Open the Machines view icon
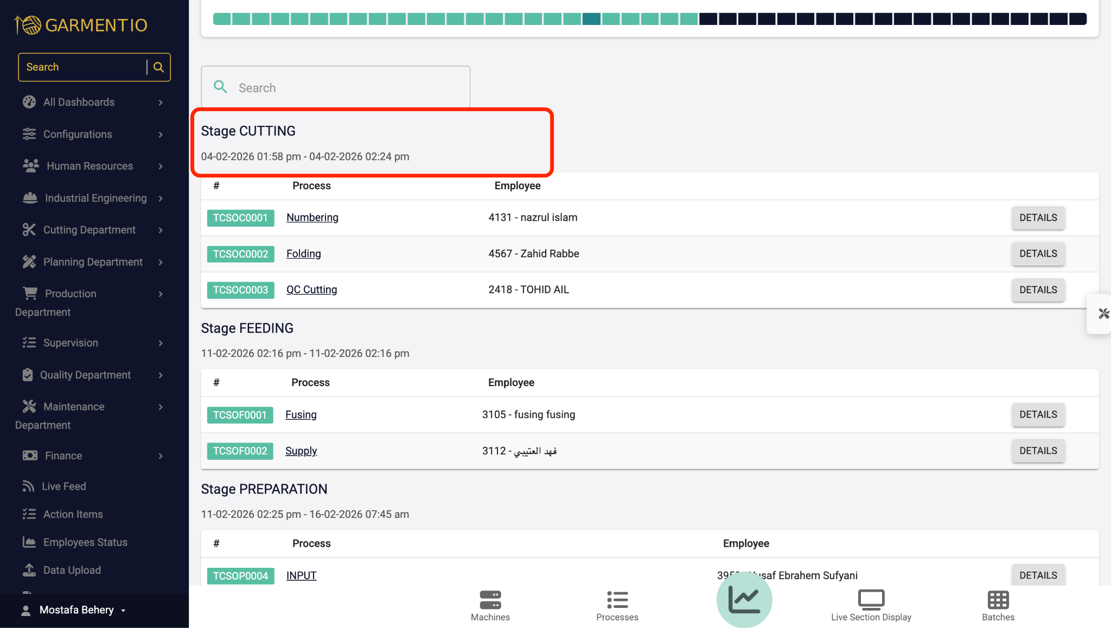Viewport: 1111px width, 628px height. point(490,600)
